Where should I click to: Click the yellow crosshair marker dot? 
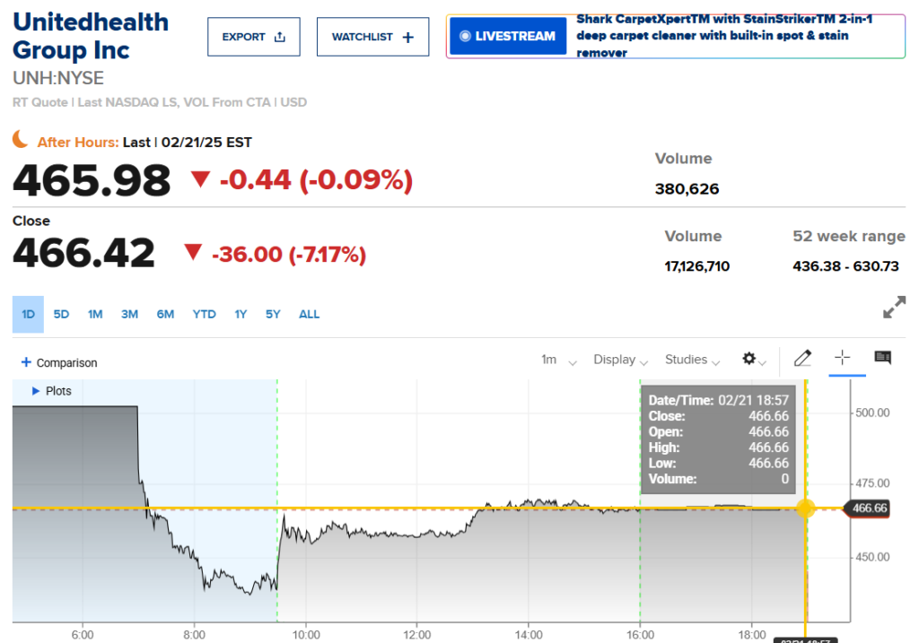pyautogui.click(x=805, y=508)
